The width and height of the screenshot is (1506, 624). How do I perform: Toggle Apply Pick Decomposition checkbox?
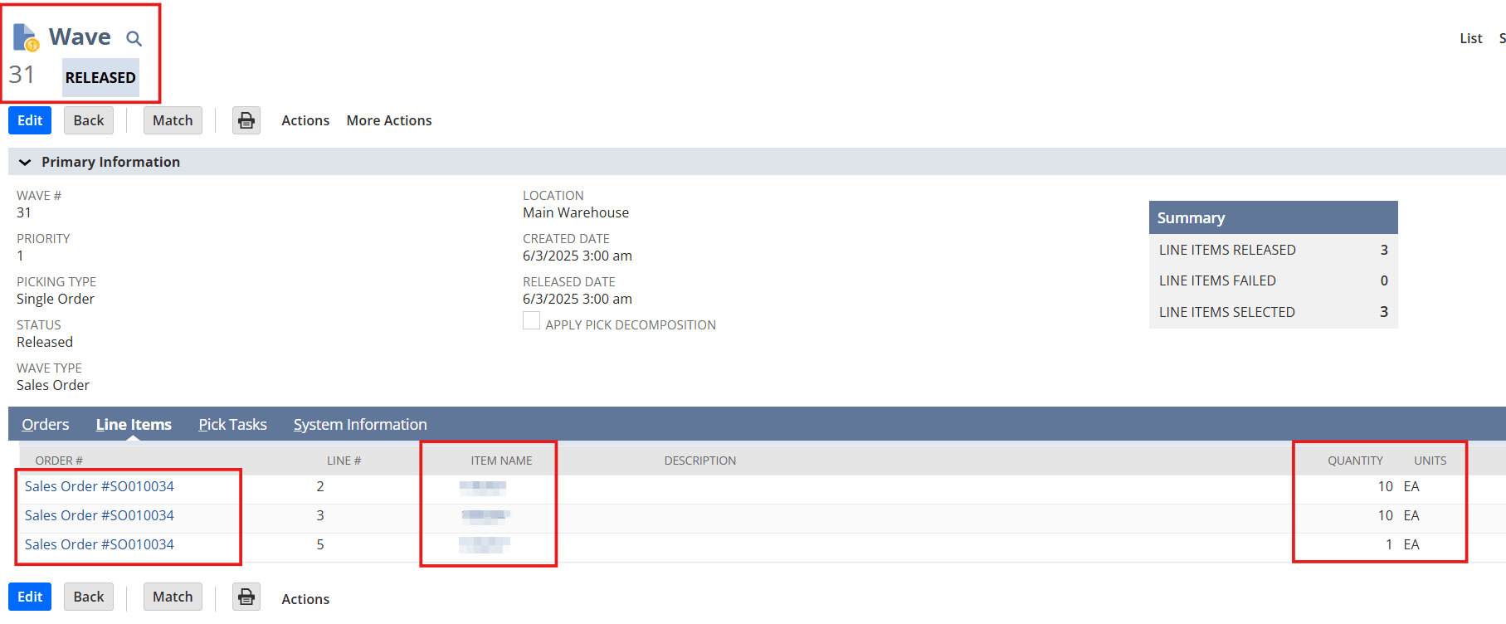(531, 321)
